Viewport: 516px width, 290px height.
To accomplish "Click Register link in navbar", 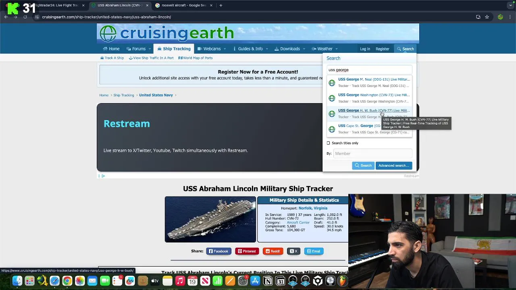I will (x=383, y=49).
